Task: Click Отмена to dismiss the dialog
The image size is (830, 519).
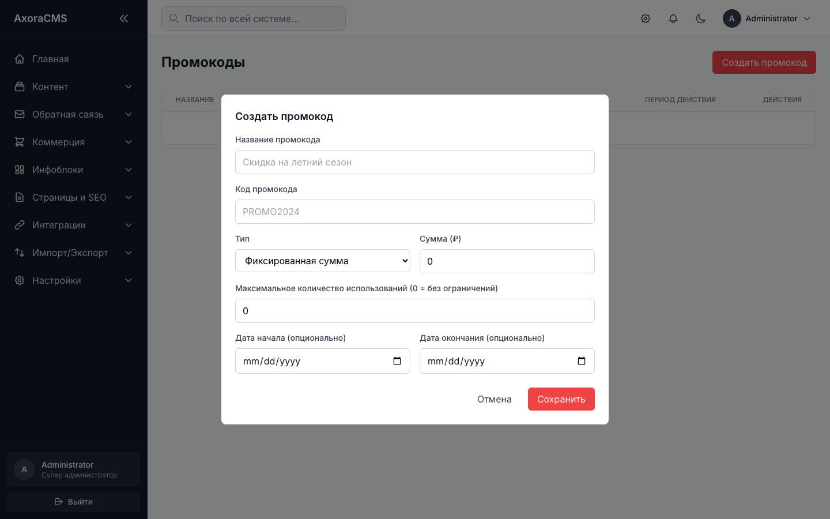Action: 495,399
